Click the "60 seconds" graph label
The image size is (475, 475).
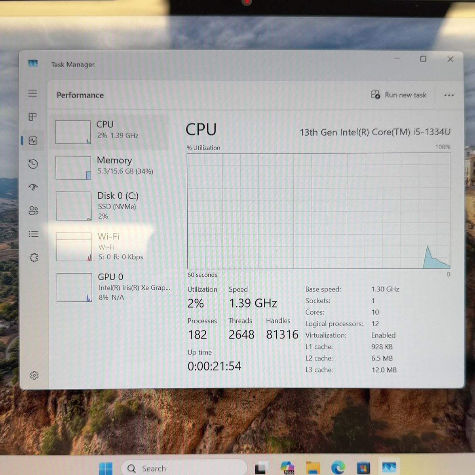click(202, 275)
